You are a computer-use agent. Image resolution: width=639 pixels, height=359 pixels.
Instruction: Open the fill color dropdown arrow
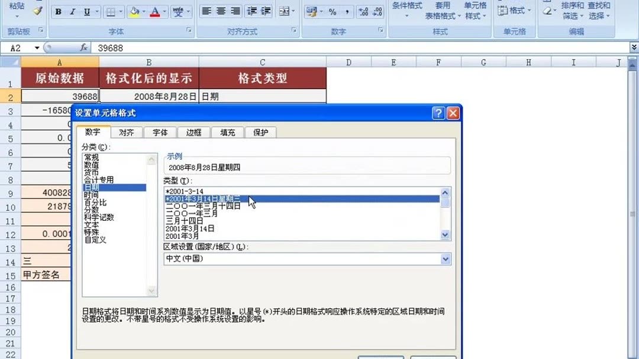coord(144,12)
